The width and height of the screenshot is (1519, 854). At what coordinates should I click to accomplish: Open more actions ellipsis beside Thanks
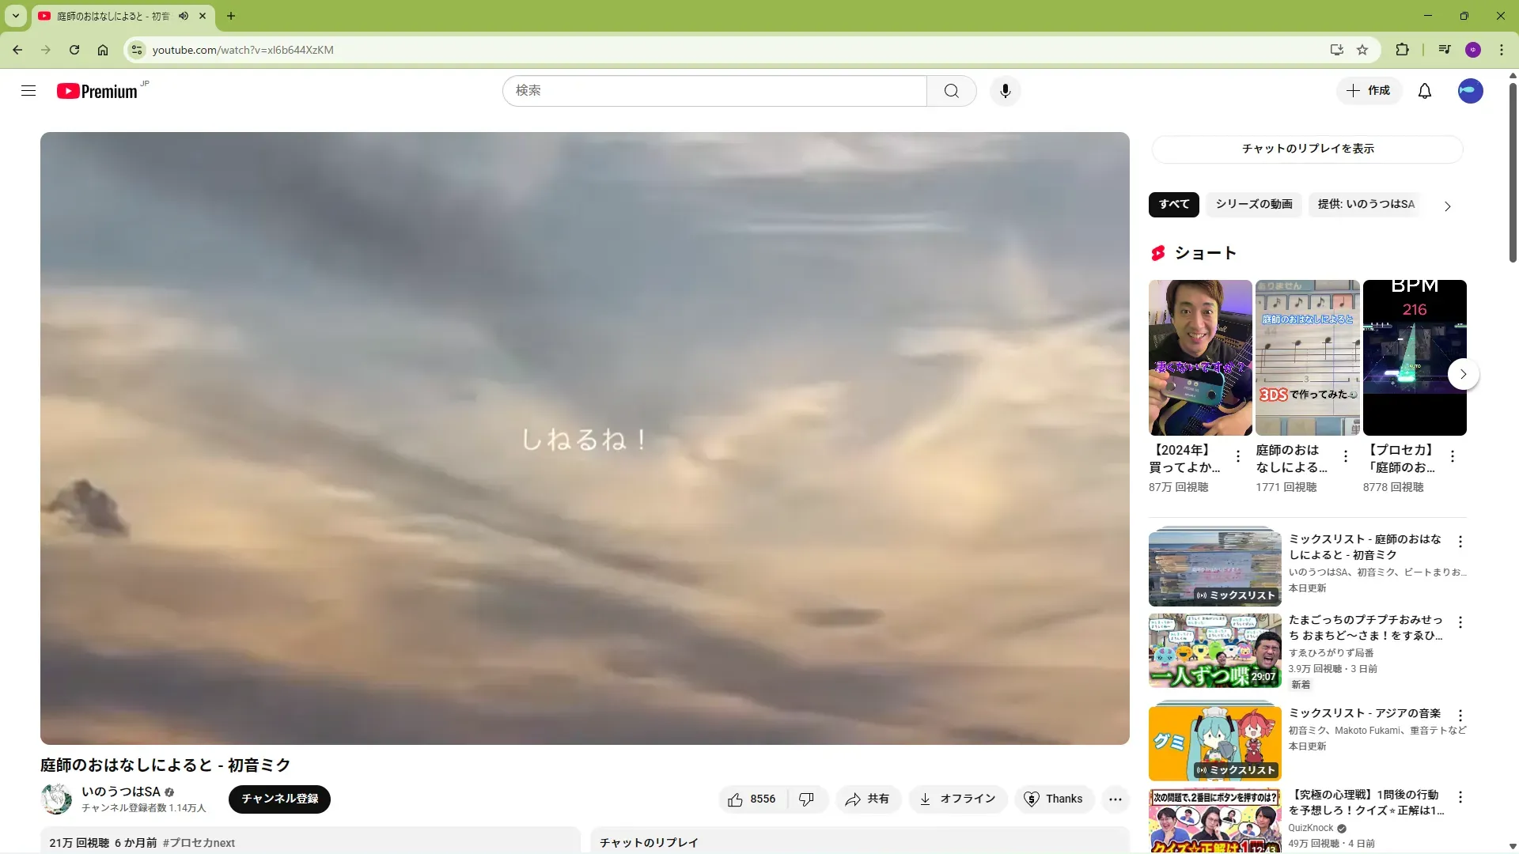pyautogui.click(x=1115, y=799)
